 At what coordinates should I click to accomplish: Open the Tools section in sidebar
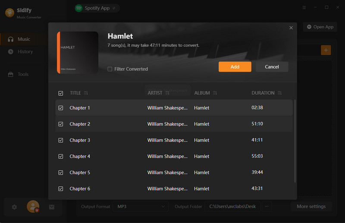point(24,74)
